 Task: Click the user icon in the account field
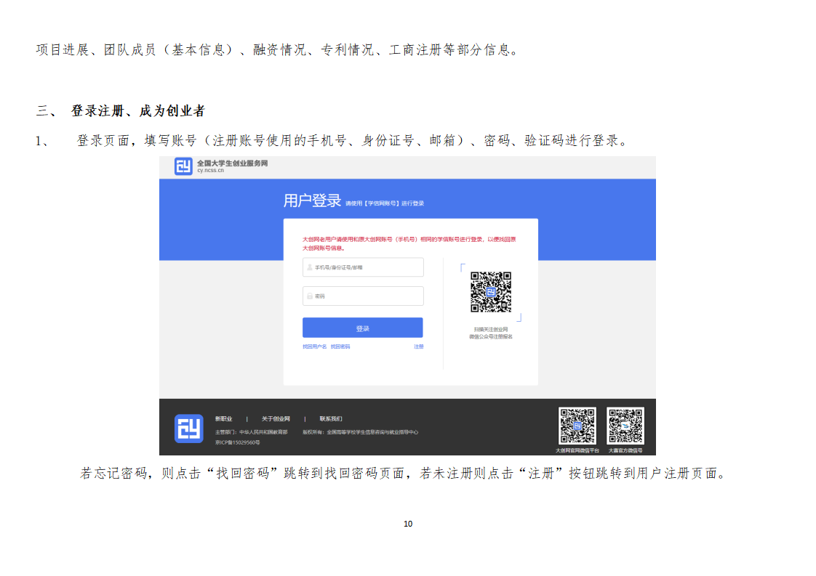pos(310,267)
